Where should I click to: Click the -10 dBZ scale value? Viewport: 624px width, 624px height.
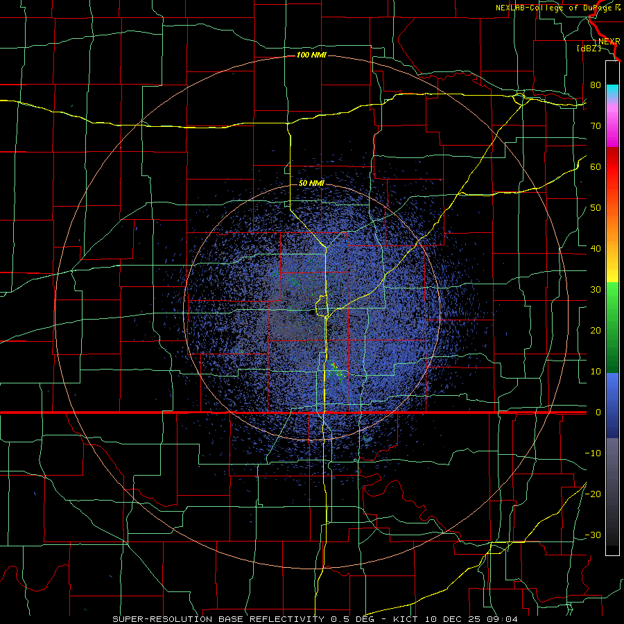593,453
